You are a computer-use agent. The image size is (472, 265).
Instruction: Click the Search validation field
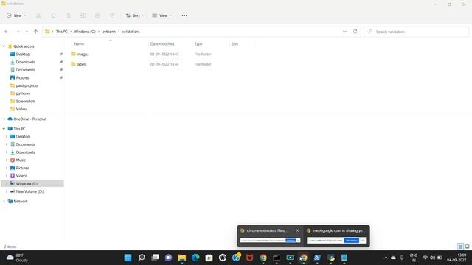pos(417,32)
